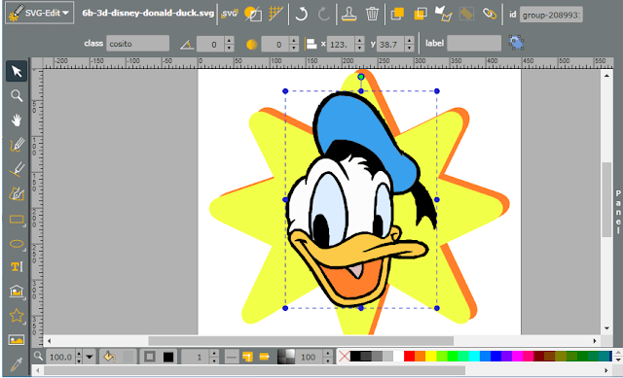Click the rotation angle input

click(x=210, y=44)
